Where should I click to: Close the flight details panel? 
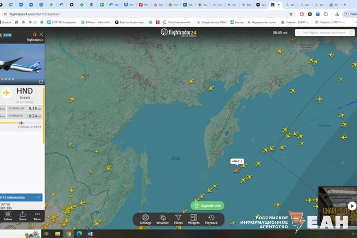(41, 34)
